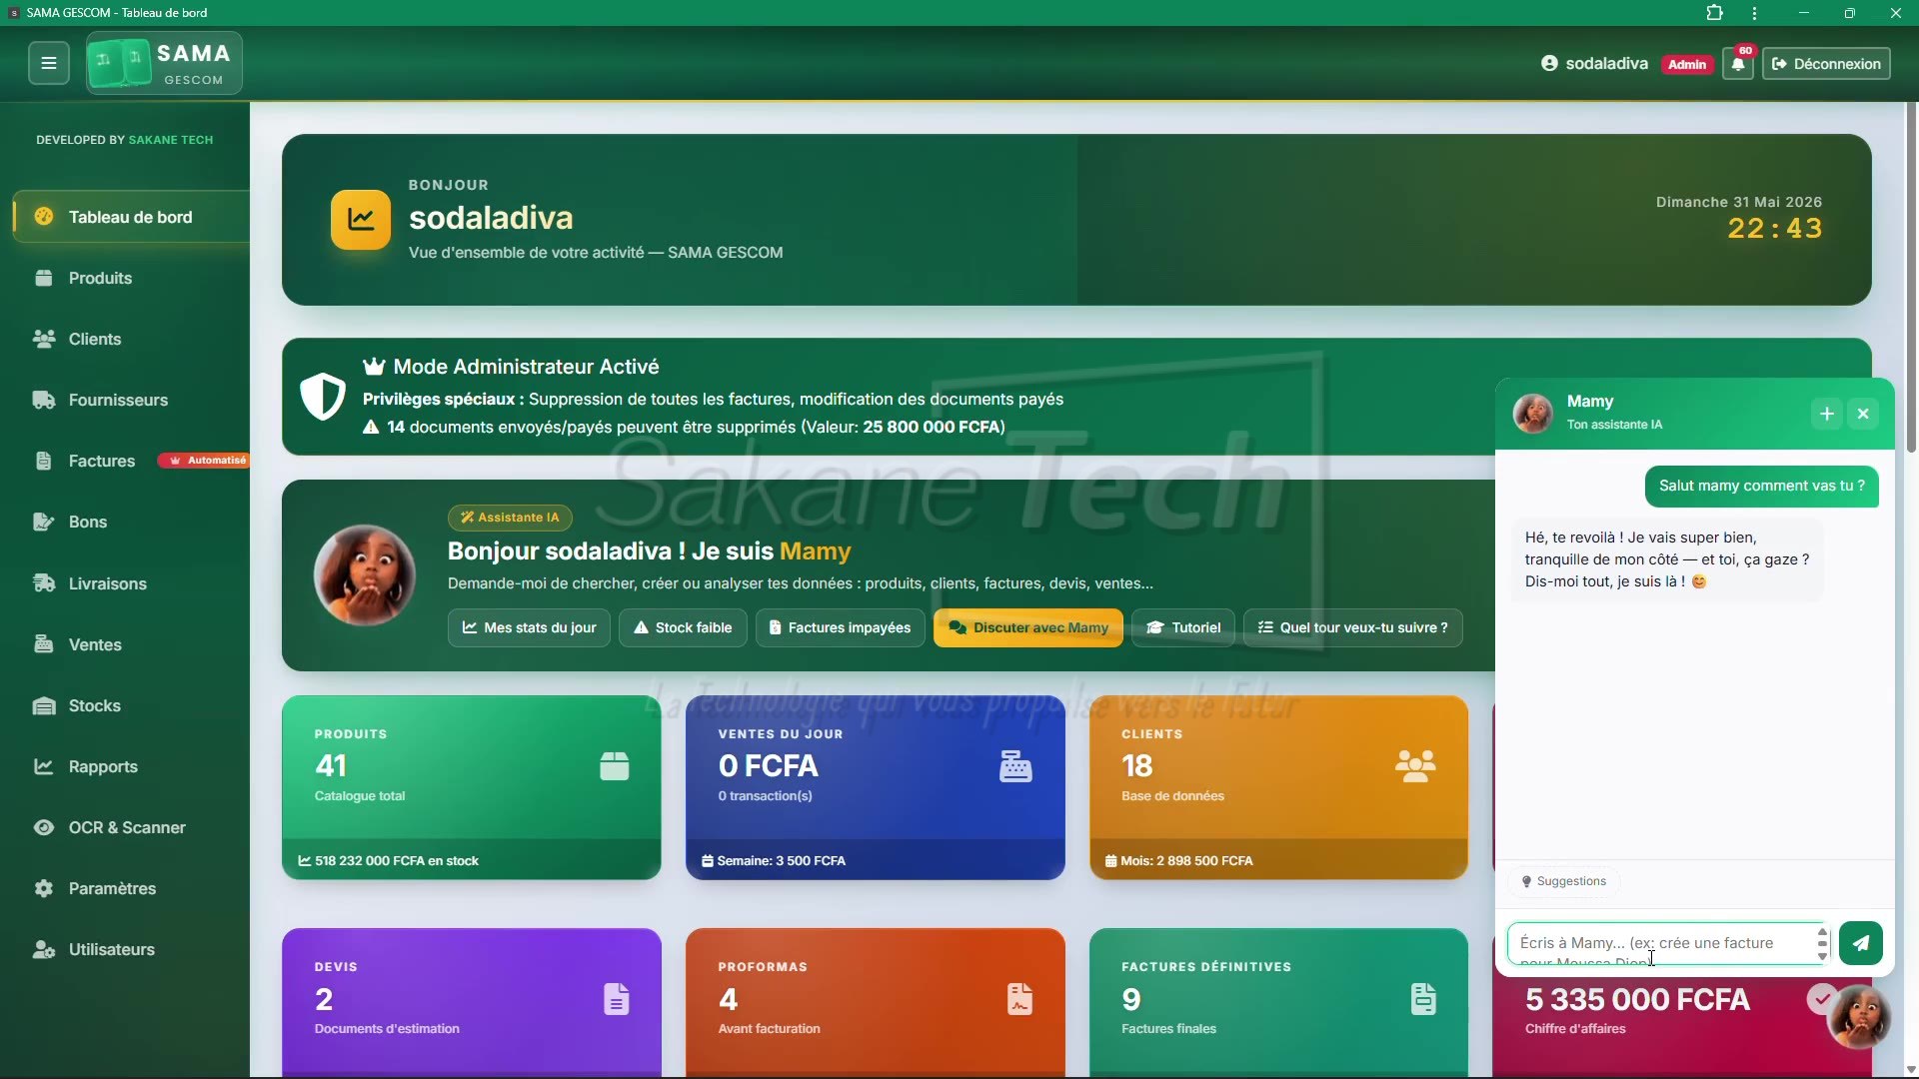Click the shield icon in admin banner

[323, 397]
